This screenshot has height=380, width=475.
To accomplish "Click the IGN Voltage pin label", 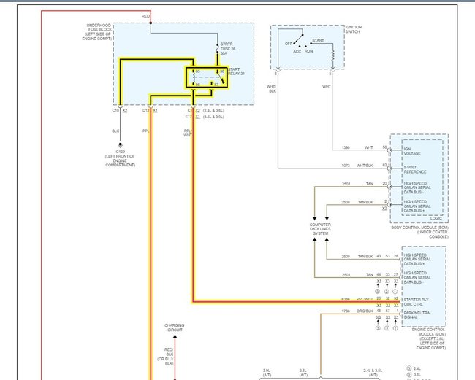I will click(413, 150).
